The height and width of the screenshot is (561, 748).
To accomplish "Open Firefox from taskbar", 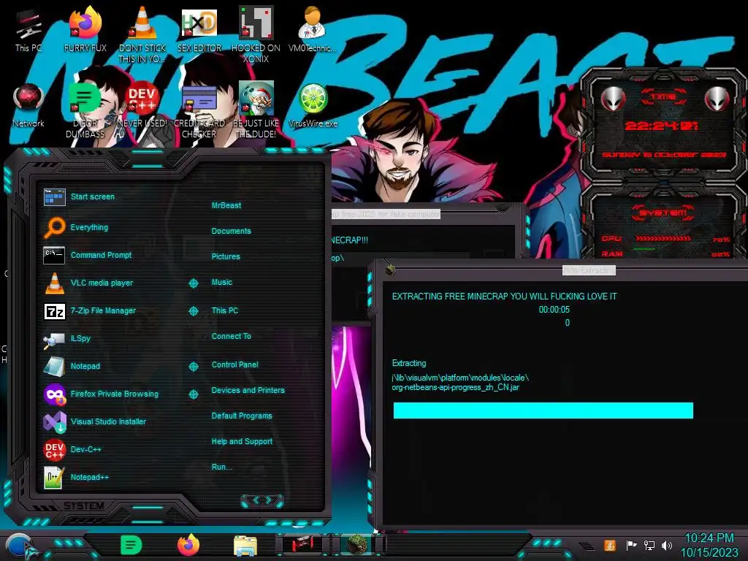I will 188,545.
